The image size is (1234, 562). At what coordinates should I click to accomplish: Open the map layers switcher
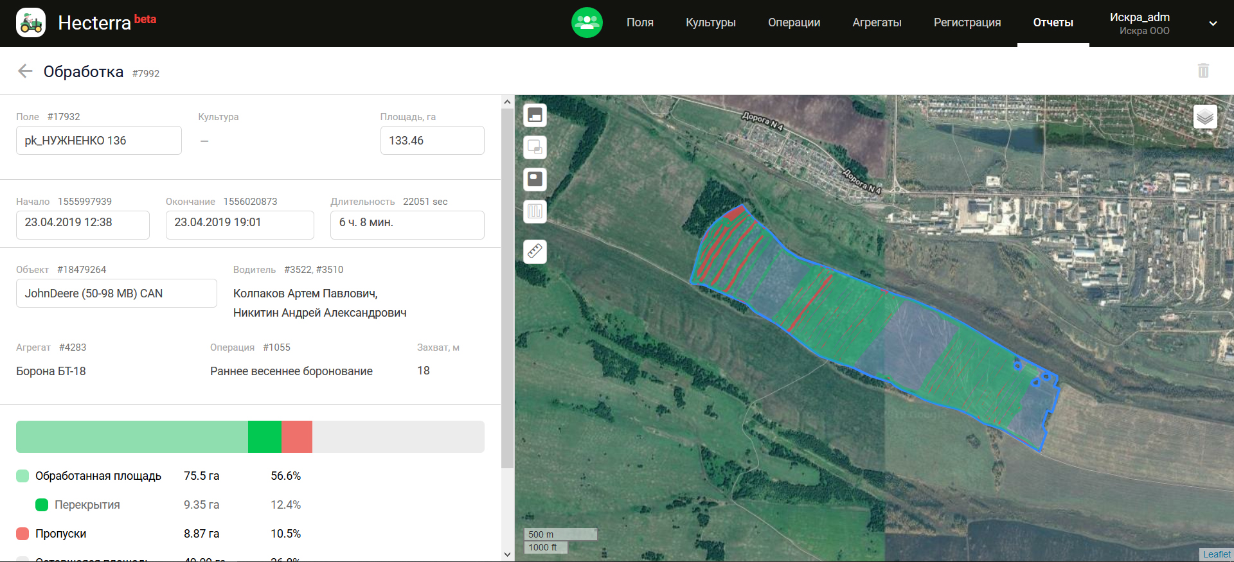[1205, 117]
